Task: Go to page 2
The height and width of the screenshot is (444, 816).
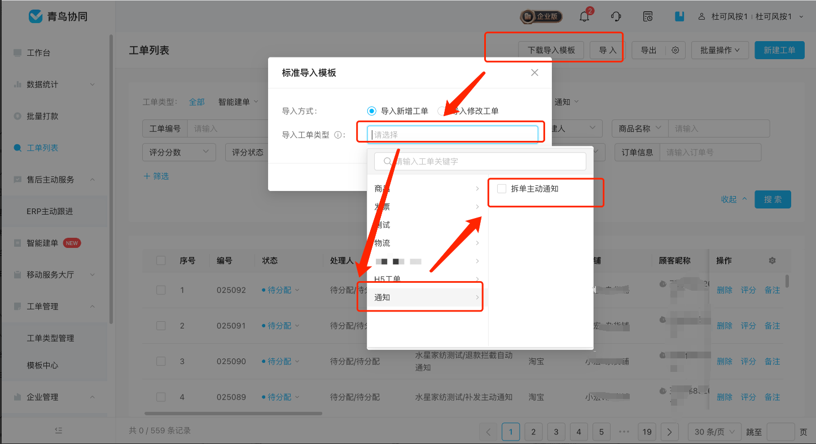Action: pyautogui.click(x=533, y=432)
